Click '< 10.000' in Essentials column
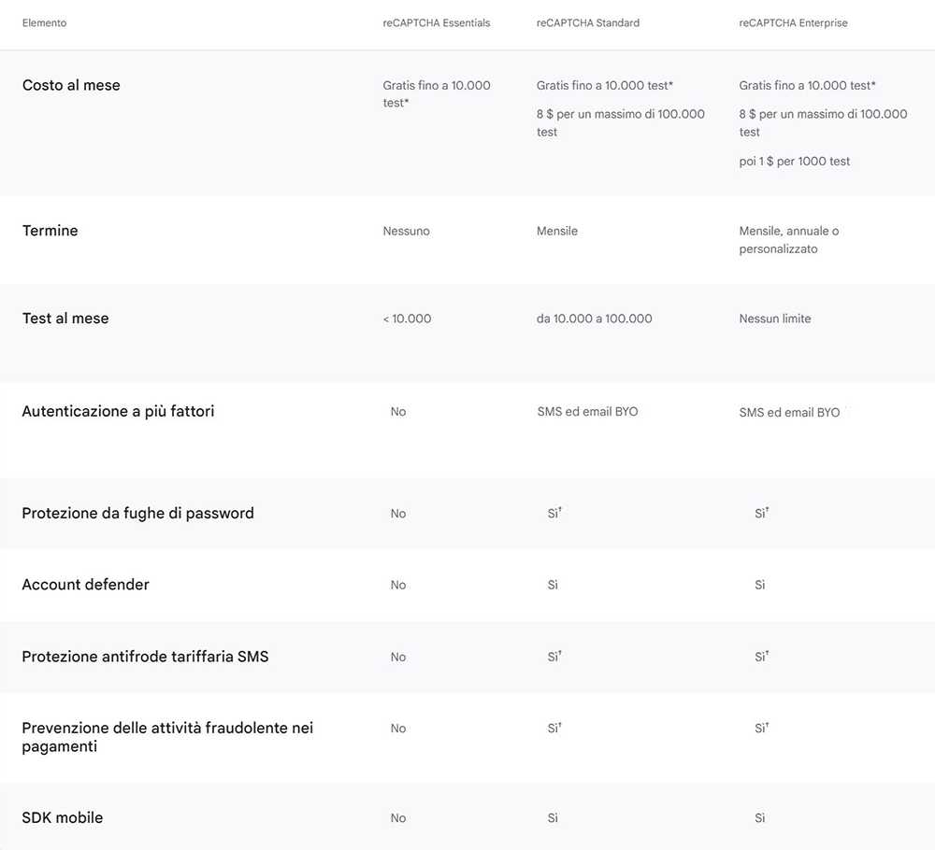 tap(407, 319)
